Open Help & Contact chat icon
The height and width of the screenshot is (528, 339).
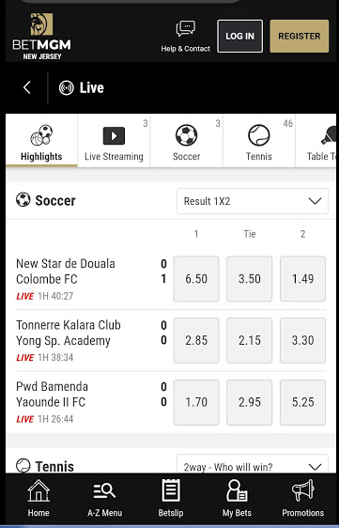[185, 29]
